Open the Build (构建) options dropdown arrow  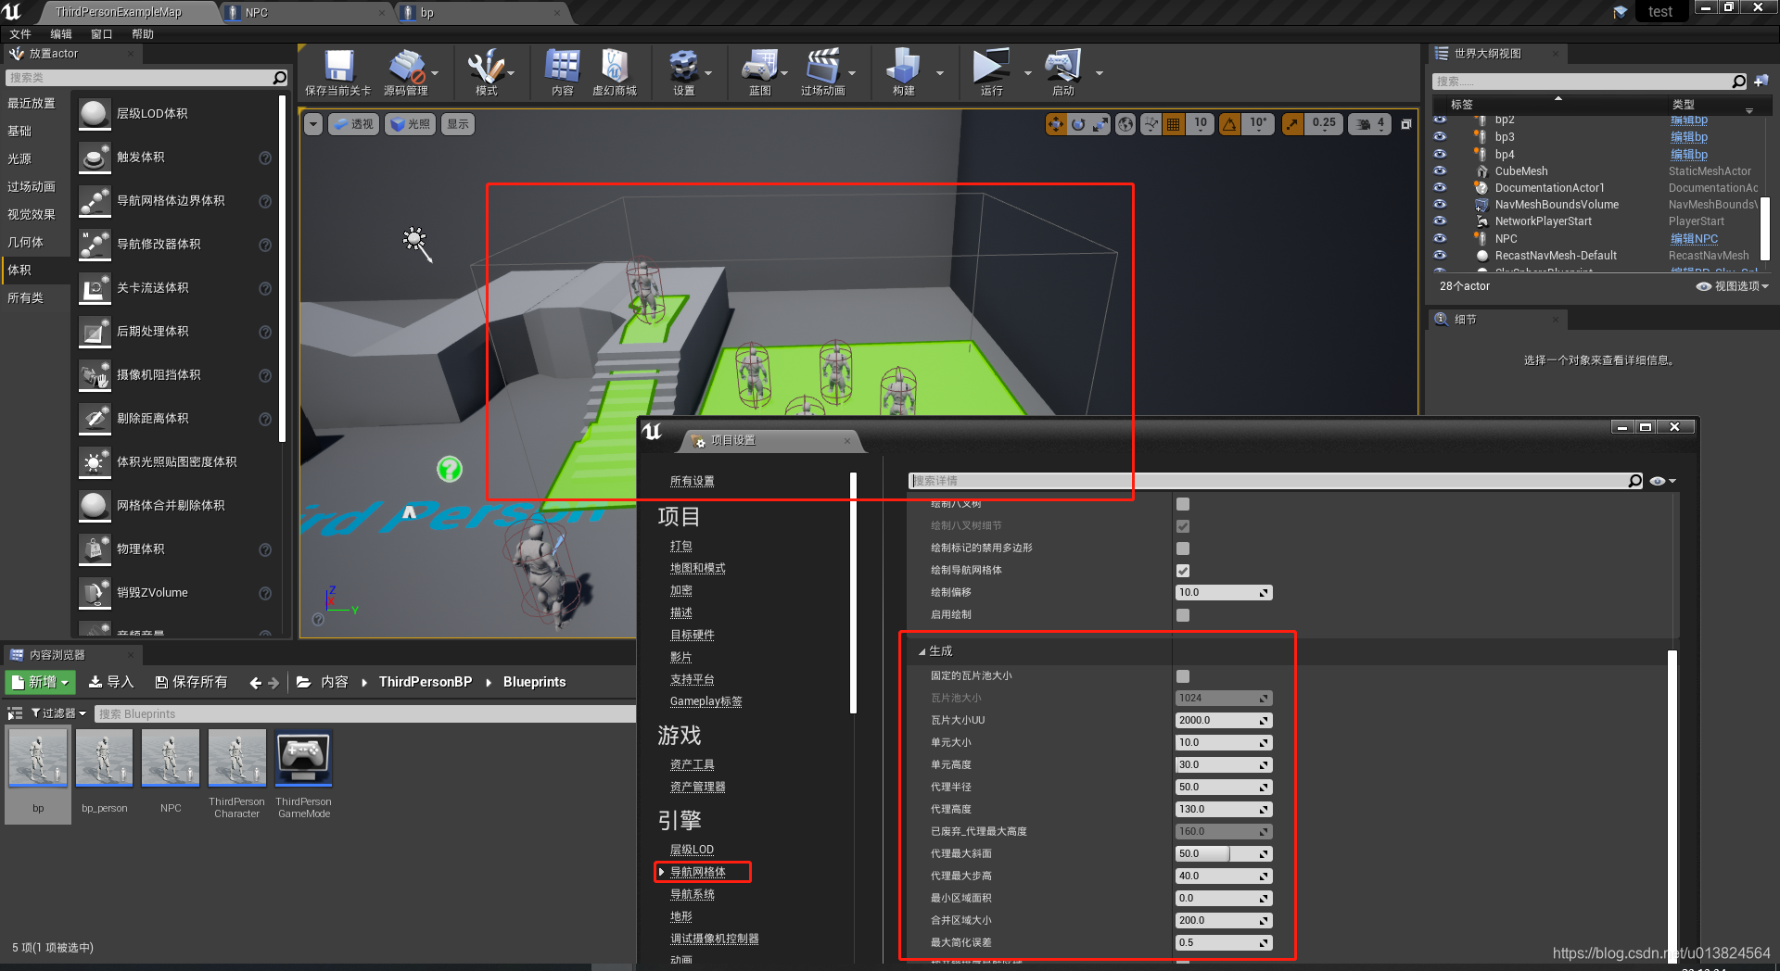point(939,72)
